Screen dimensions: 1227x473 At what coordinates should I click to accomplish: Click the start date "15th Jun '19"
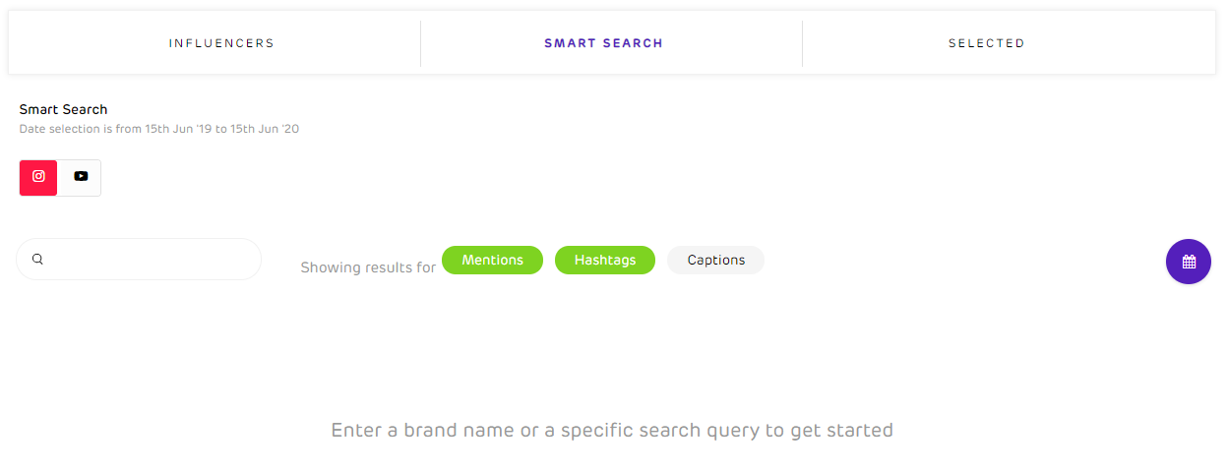(178, 129)
